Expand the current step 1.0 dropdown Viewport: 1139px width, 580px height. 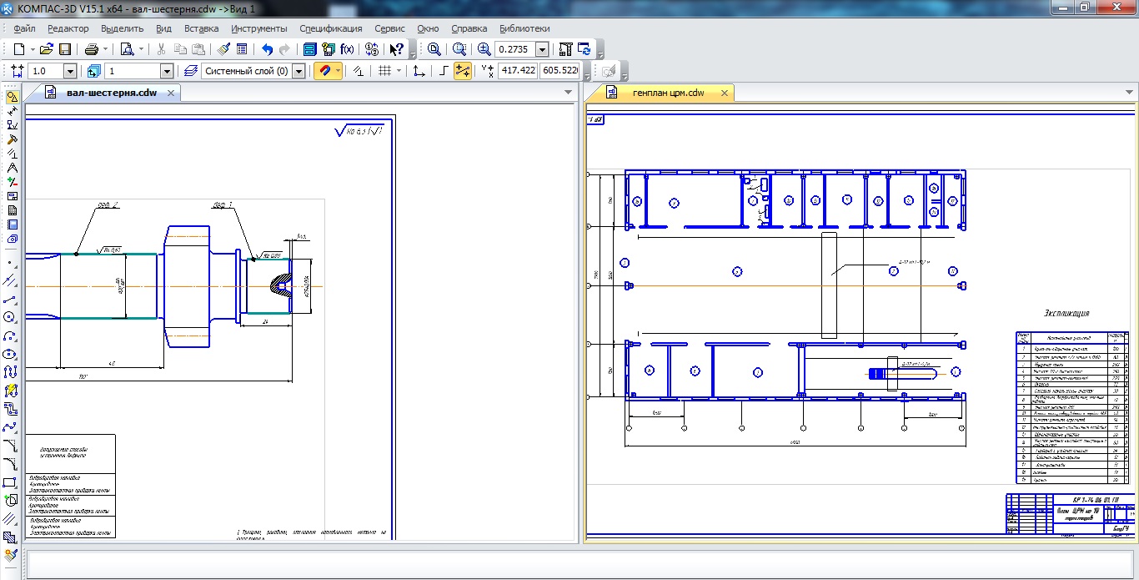69,72
